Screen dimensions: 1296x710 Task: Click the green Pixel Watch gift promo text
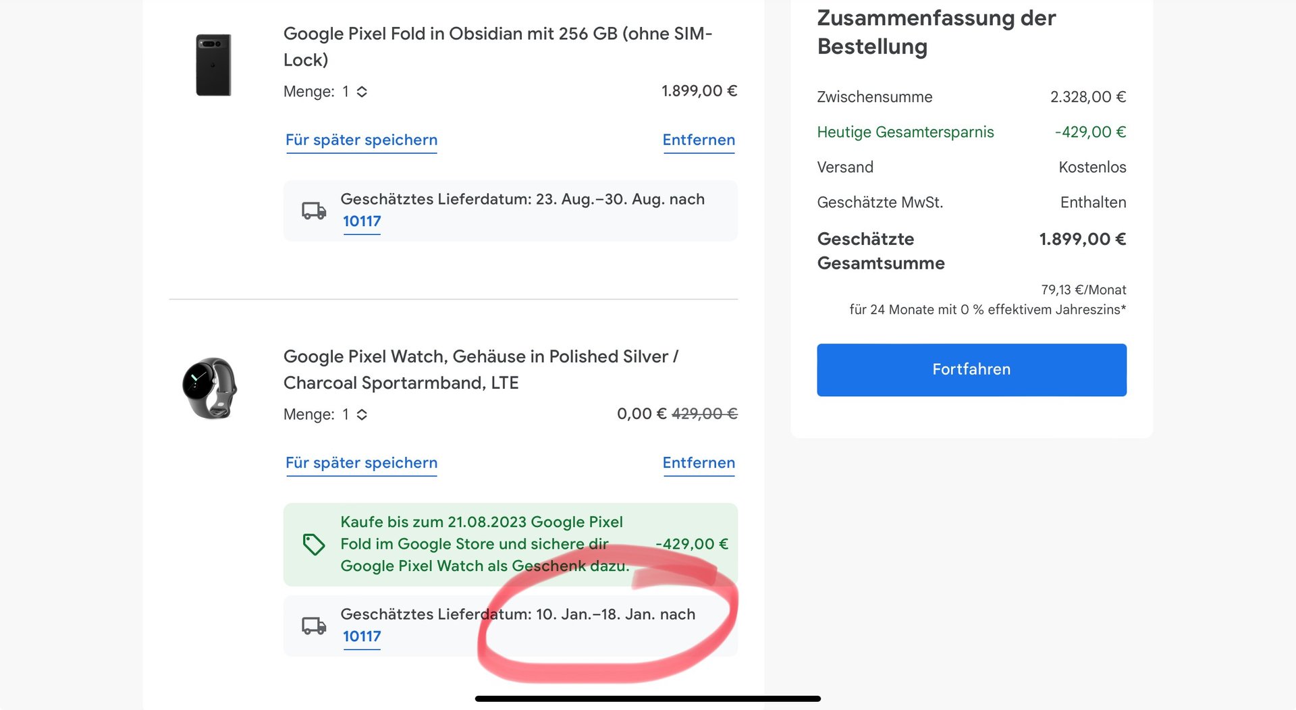click(x=484, y=544)
